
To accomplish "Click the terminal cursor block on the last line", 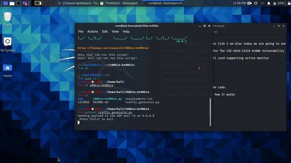I will pos(79,122).
